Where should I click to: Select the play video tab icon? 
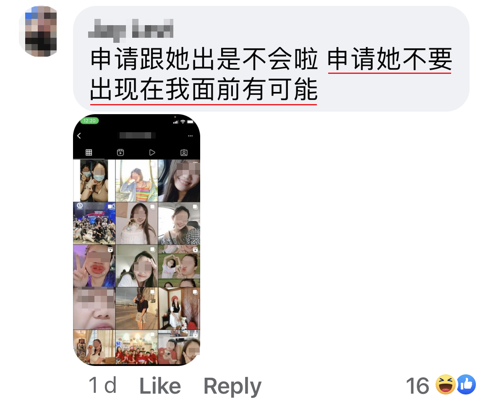coord(152,152)
